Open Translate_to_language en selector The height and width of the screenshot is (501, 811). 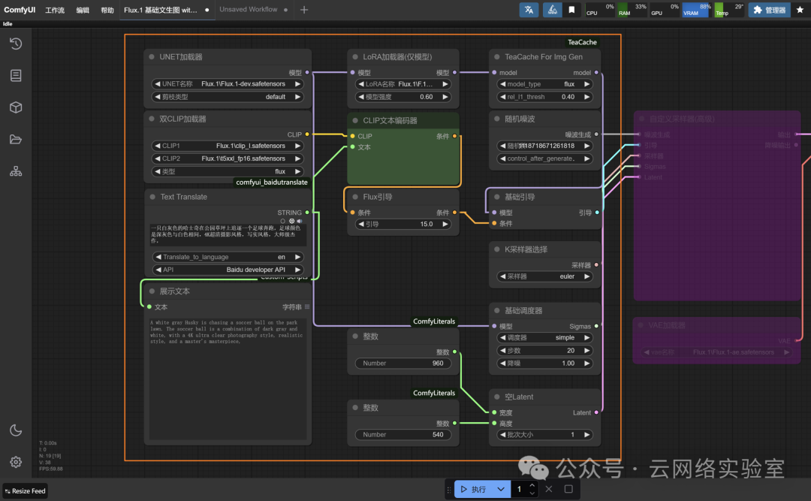(228, 257)
